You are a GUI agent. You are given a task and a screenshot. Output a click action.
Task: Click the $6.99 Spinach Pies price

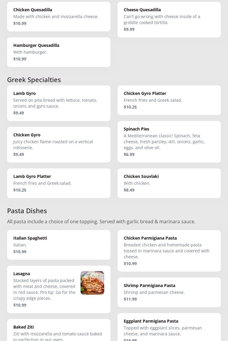(129, 154)
